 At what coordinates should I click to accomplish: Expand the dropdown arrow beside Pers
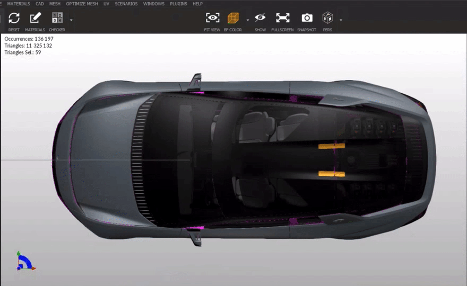[340, 20]
